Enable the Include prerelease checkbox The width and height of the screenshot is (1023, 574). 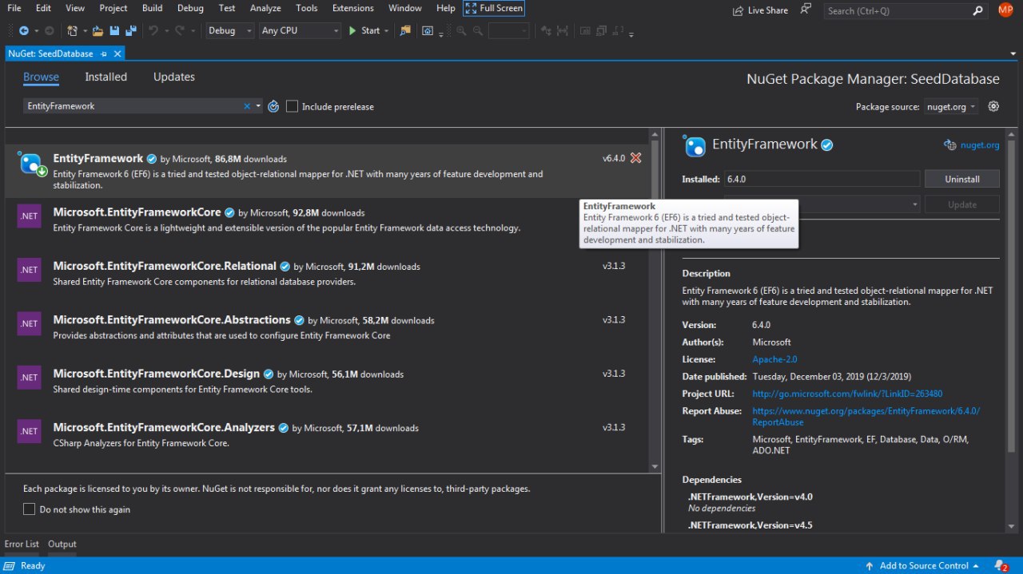click(292, 106)
